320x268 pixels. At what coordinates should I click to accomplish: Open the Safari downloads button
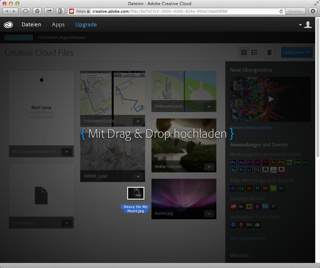pos(313,11)
